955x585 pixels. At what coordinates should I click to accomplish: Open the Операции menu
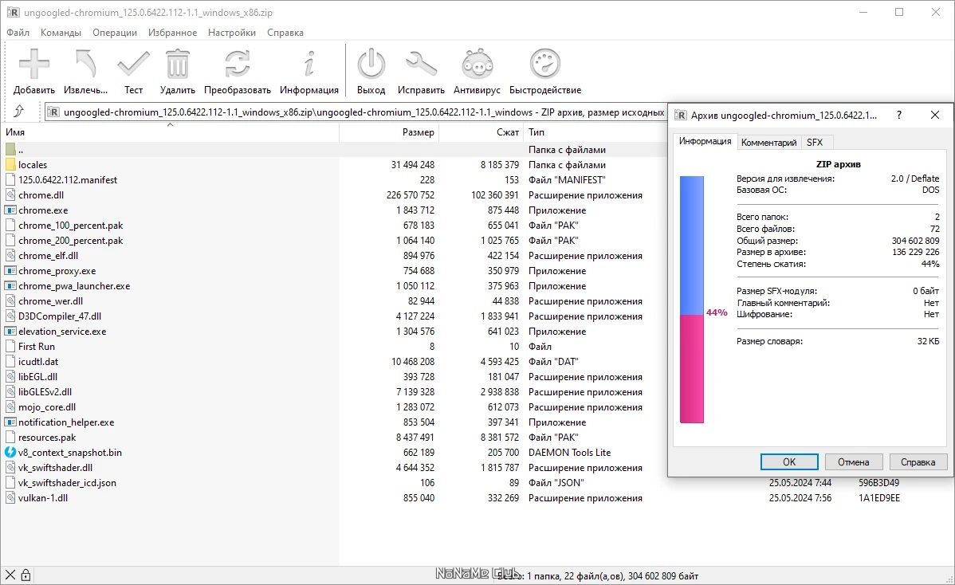click(x=115, y=32)
